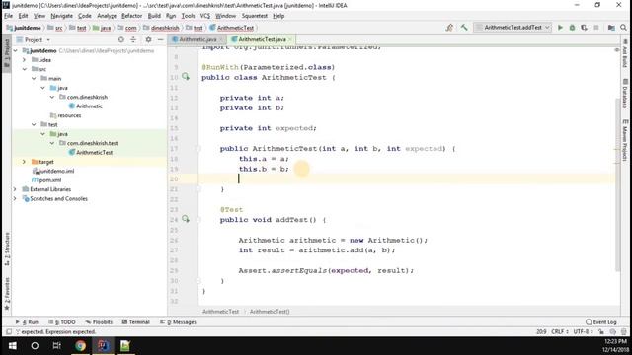The height and width of the screenshot is (355, 632).
Task: Hide the Project panel with the minus icon
Action: pyautogui.click(x=160, y=39)
